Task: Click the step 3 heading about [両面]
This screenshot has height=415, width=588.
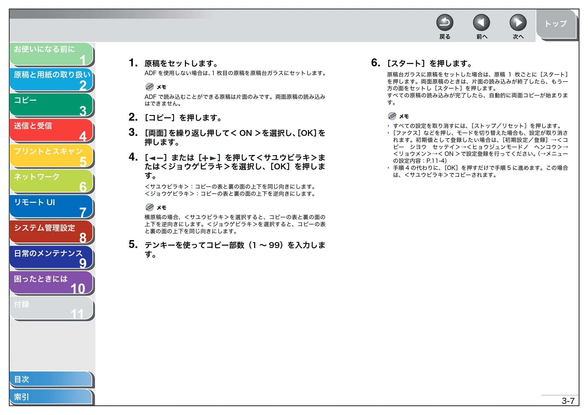Action: (x=235, y=137)
